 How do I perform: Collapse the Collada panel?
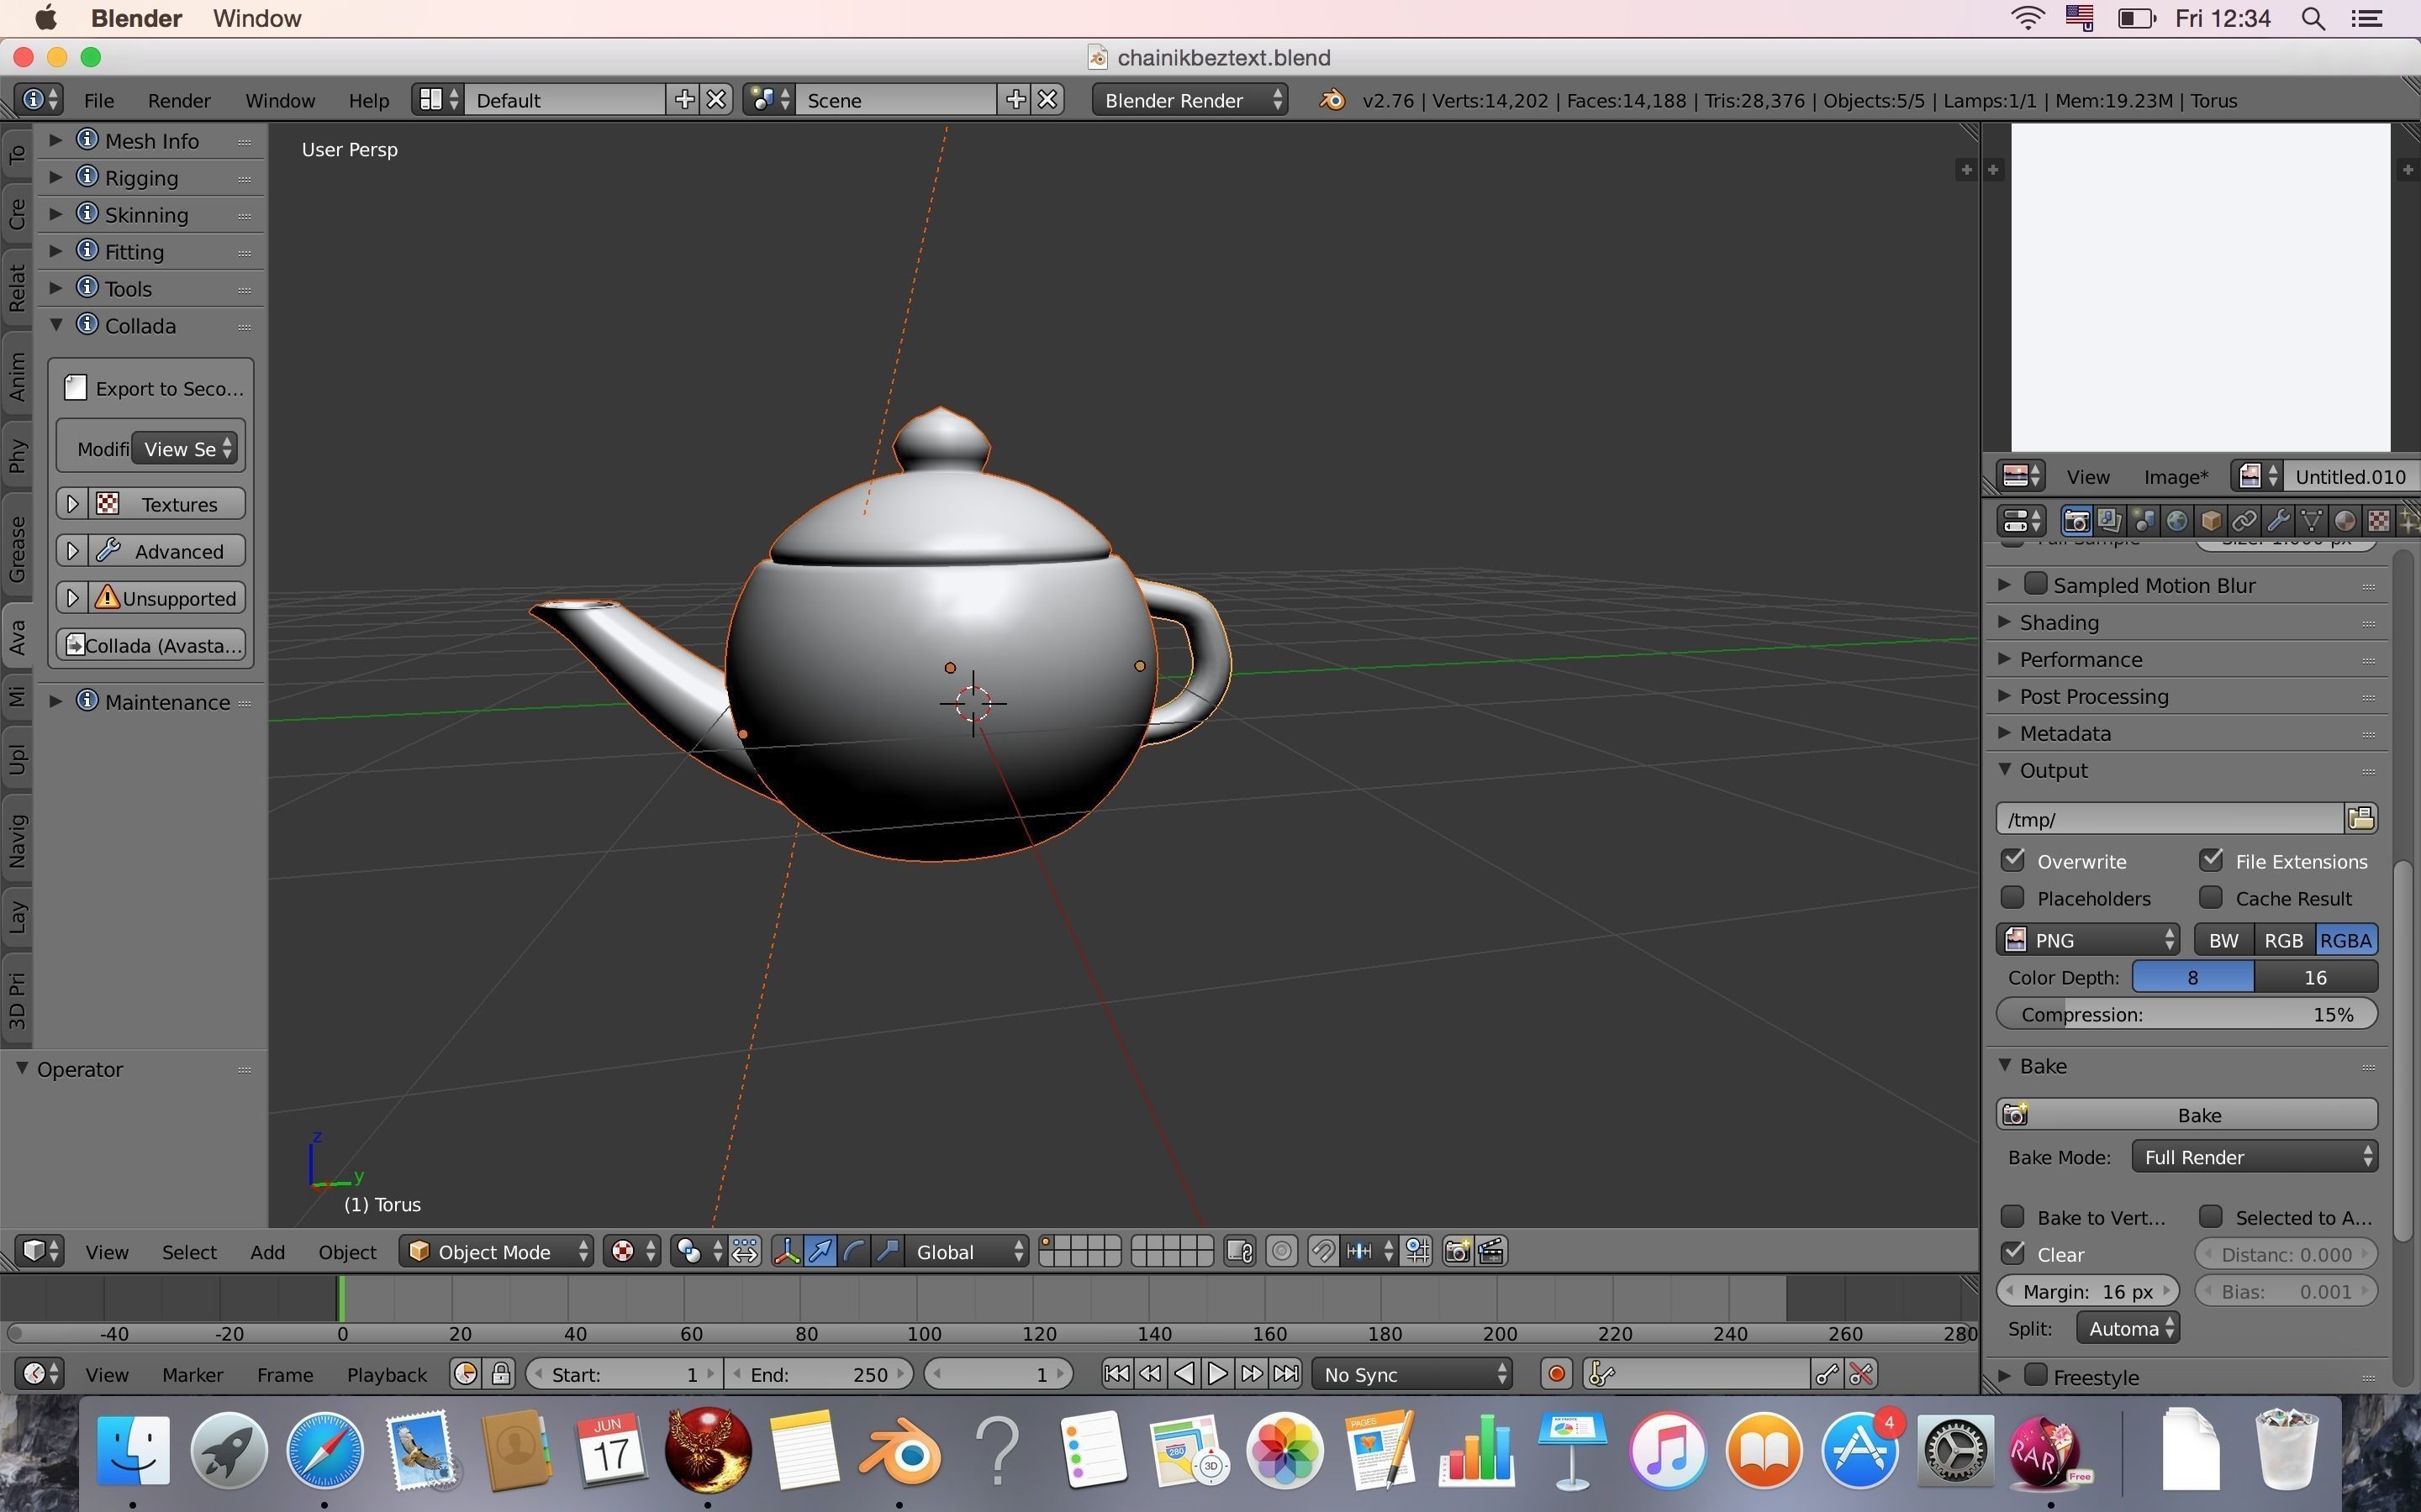tap(57, 325)
